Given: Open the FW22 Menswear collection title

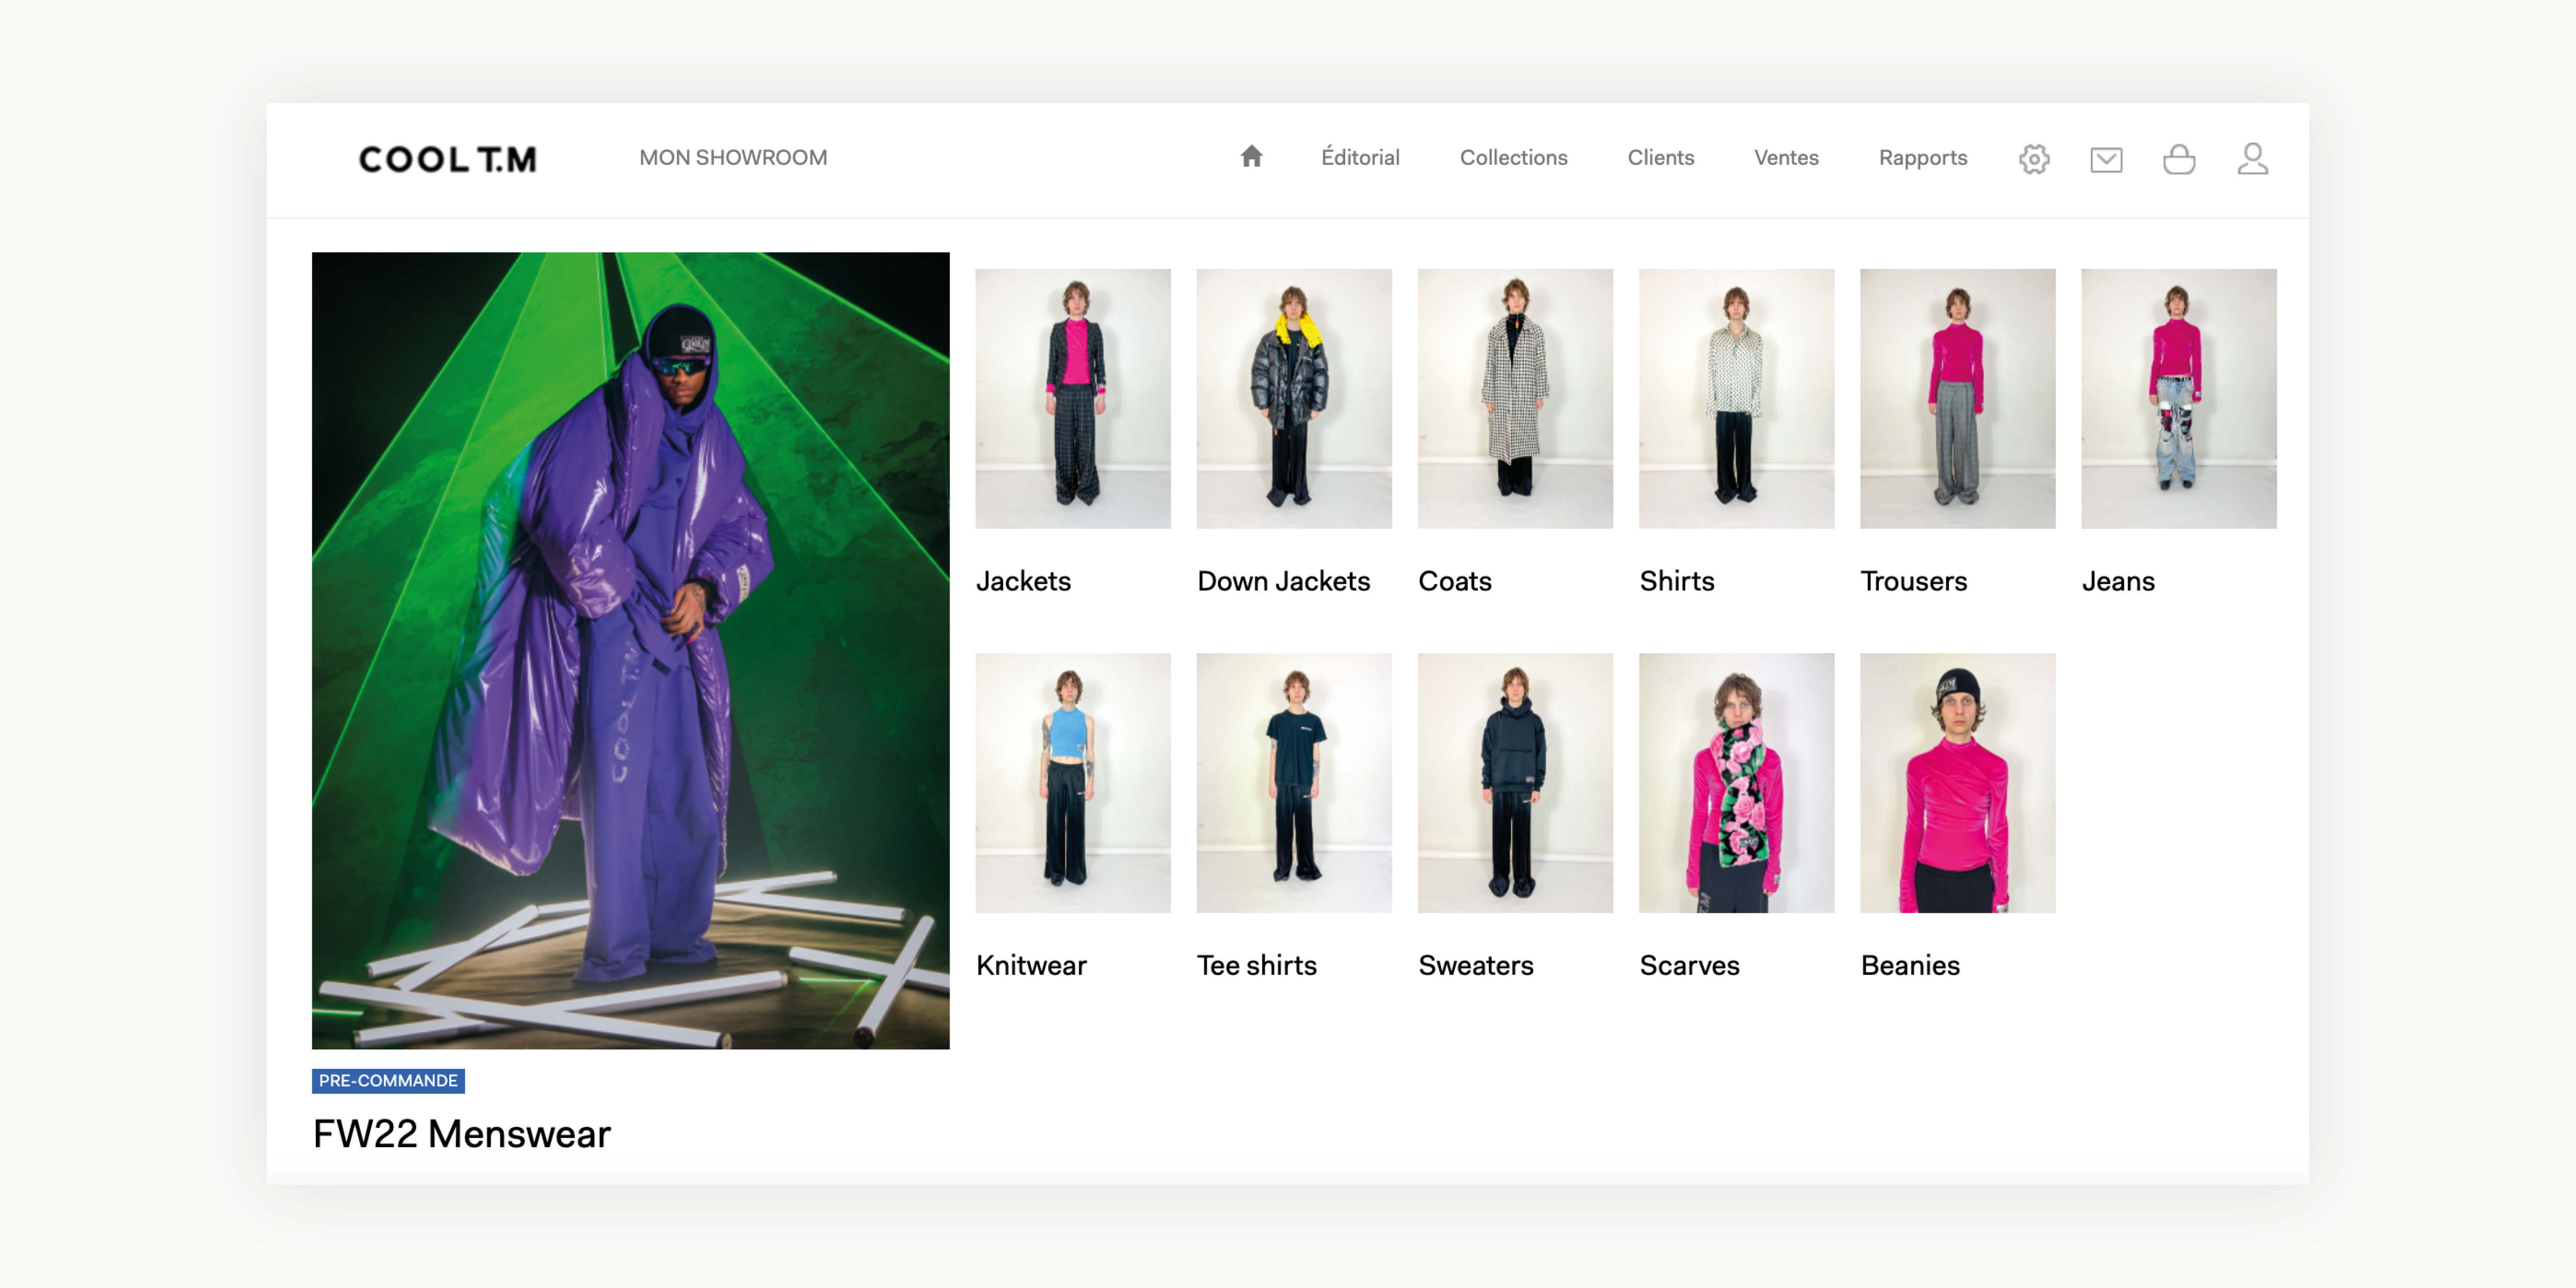Looking at the screenshot, I should 461,1134.
